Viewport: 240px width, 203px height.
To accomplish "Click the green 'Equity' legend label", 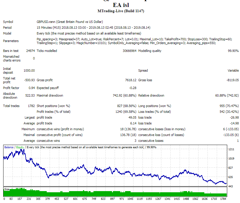I will click(x=20, y=147).
